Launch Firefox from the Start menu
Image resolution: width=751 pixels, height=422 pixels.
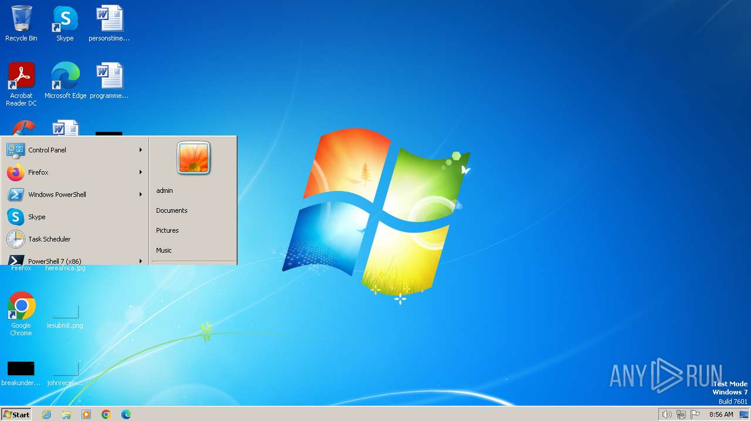point(75,172)
